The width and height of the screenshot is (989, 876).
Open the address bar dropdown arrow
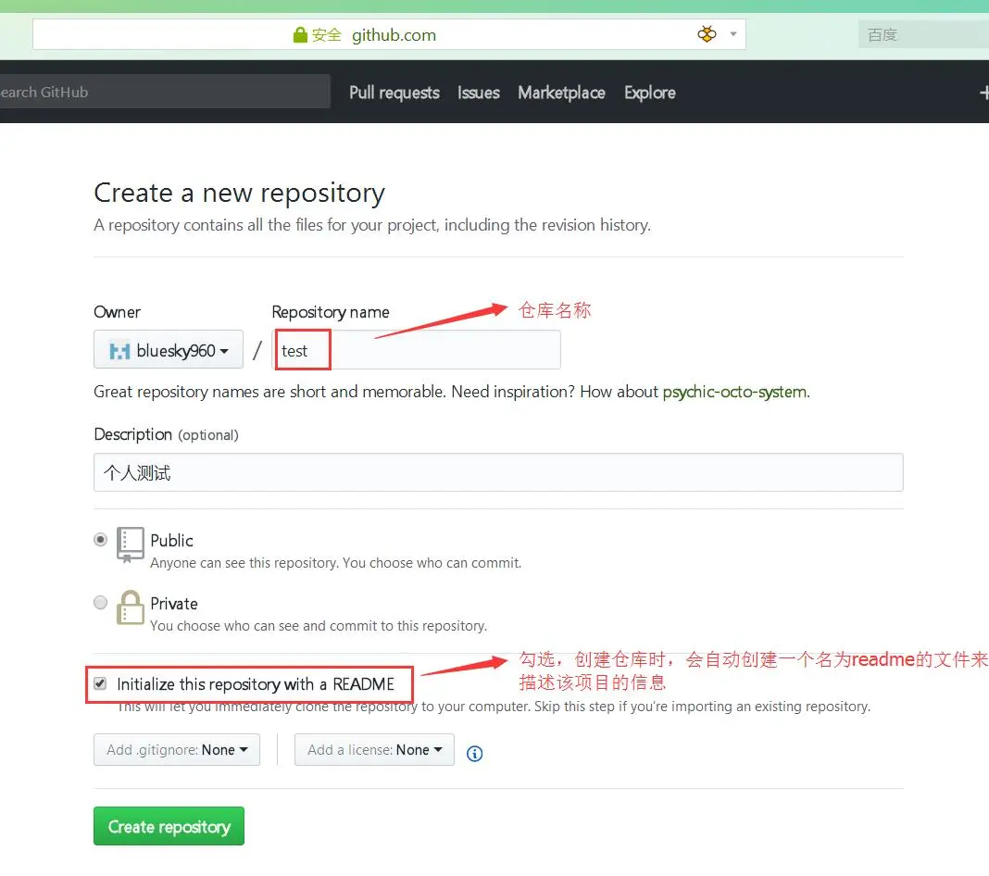click(732, 34)
